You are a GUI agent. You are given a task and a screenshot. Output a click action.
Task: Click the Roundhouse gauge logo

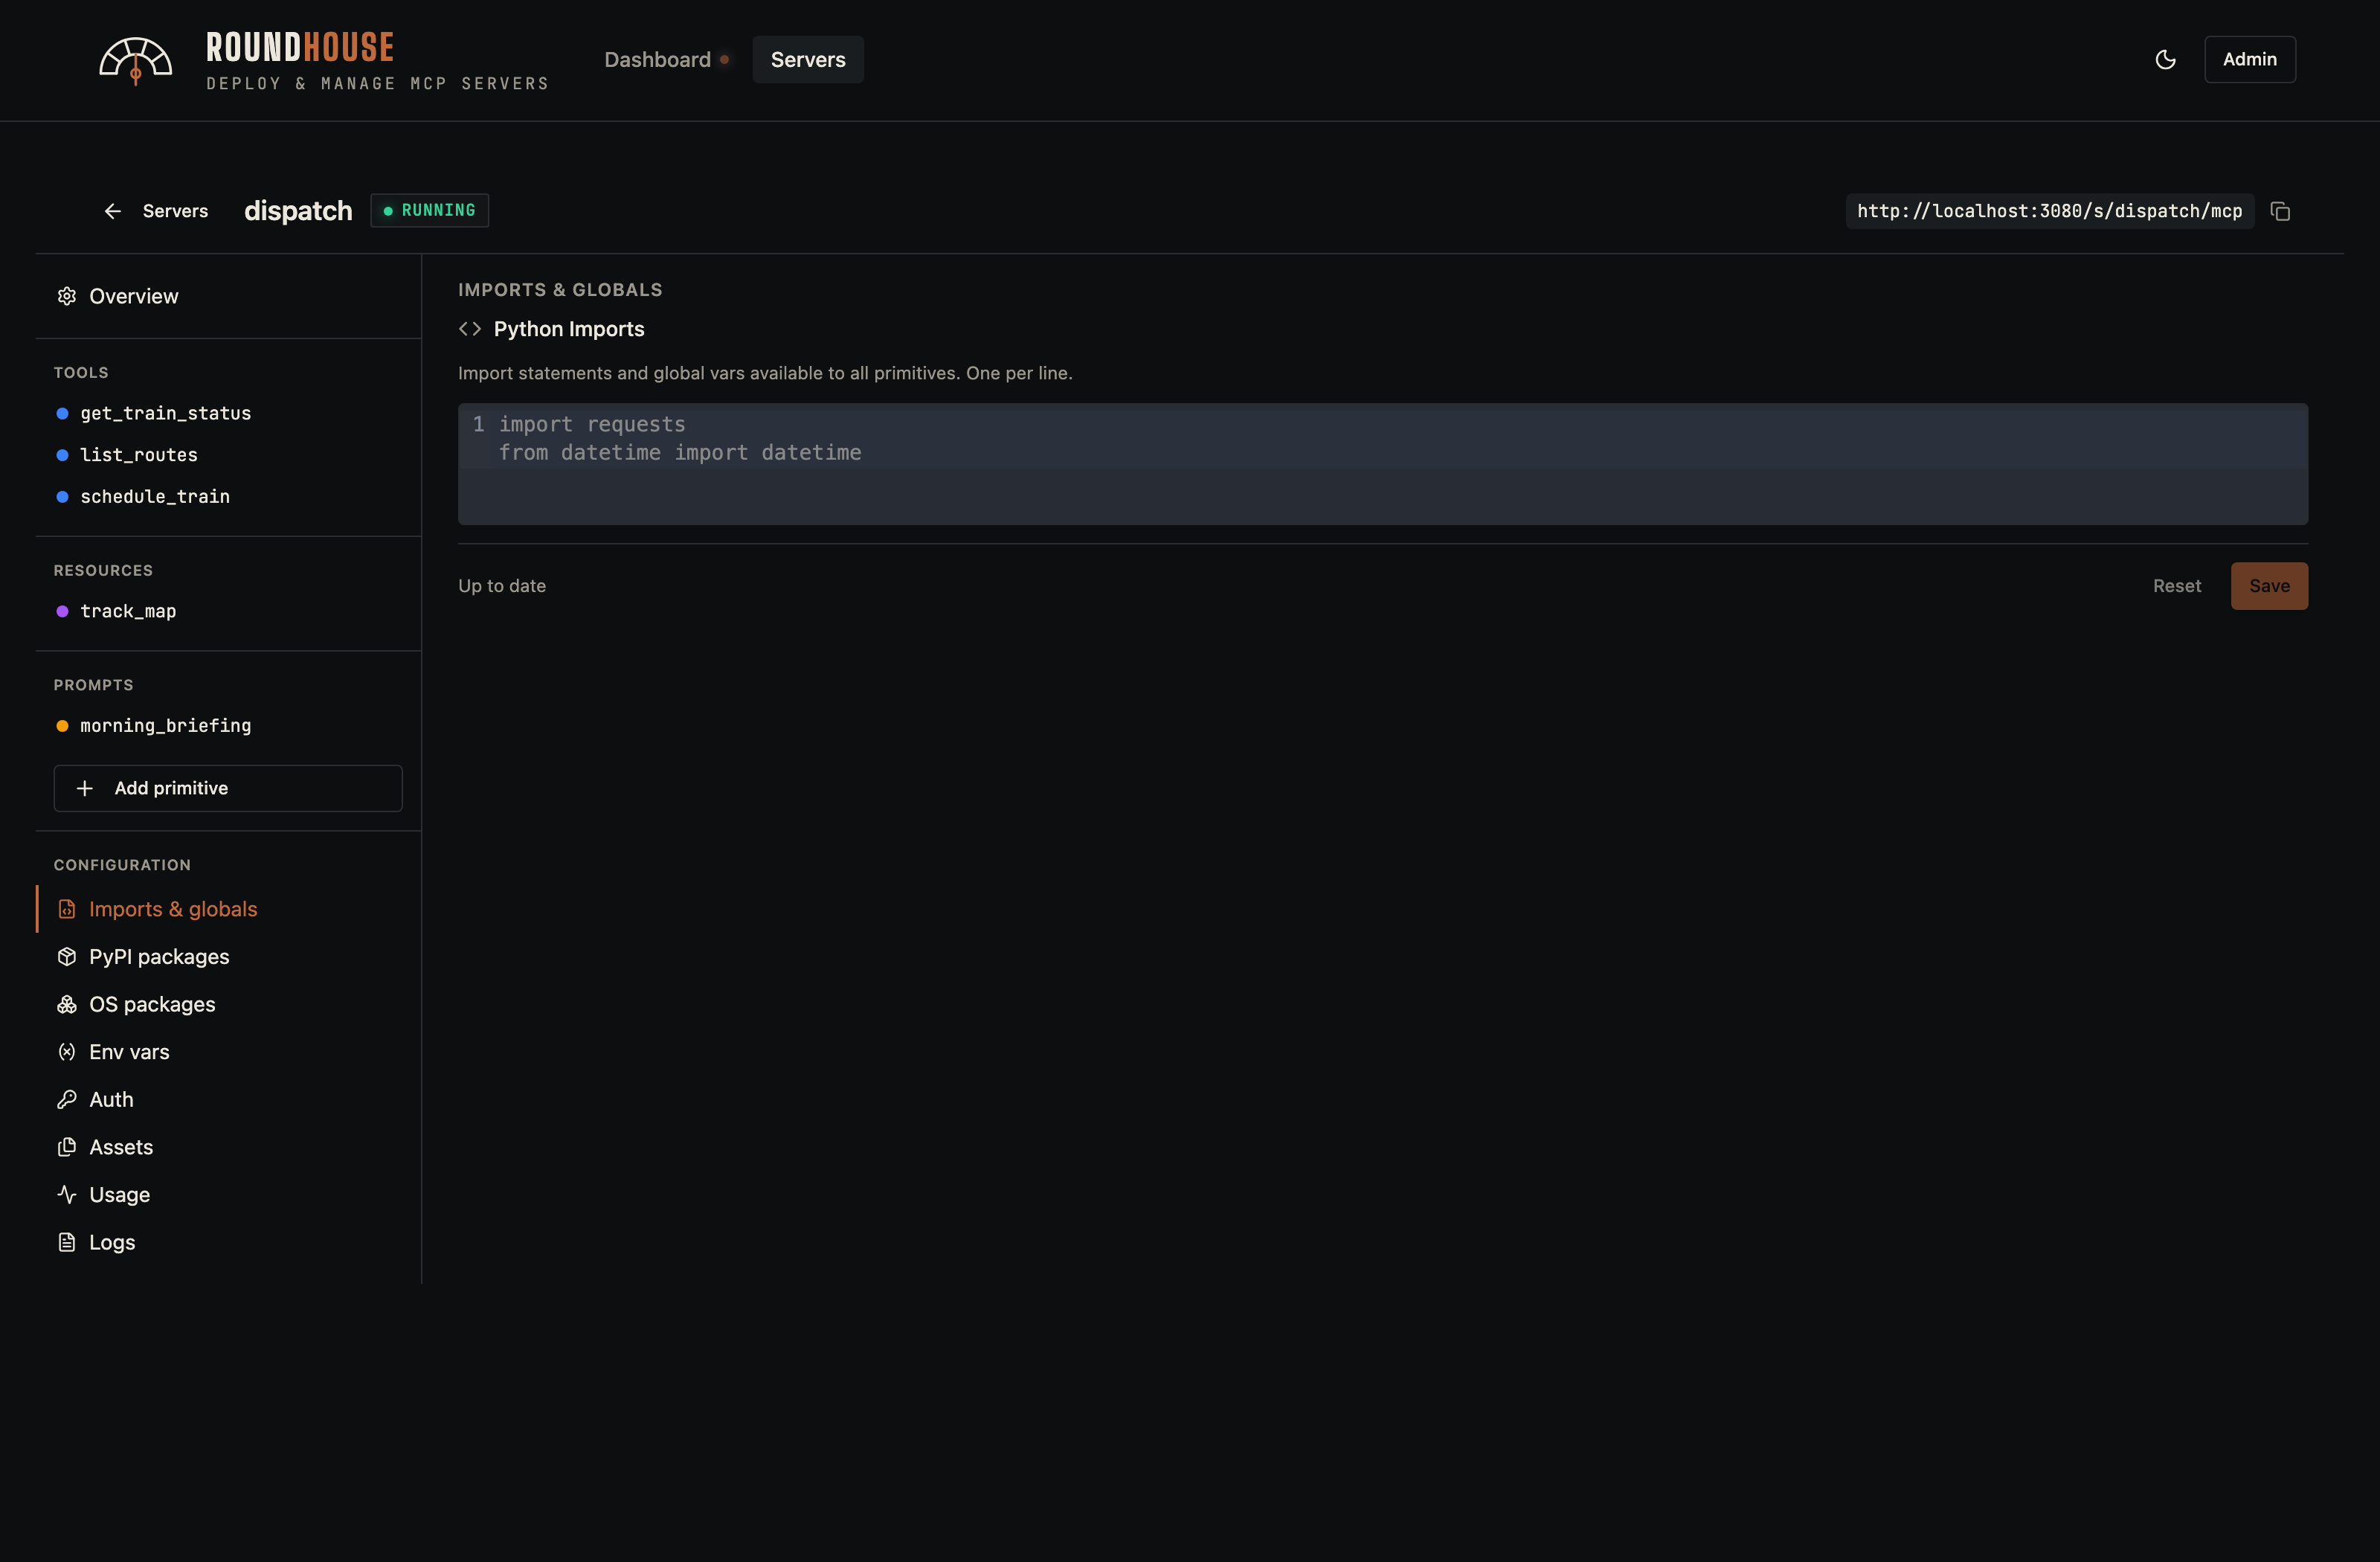tap(136, 60)
